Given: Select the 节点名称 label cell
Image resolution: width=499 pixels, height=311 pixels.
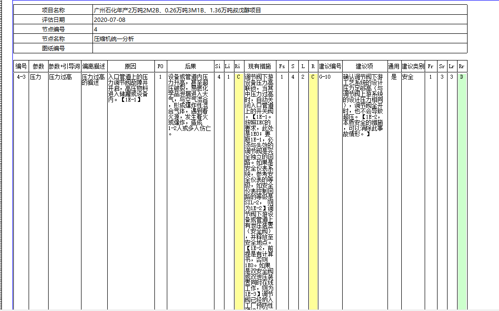Looking at the screenshot, I should [53, 39].
